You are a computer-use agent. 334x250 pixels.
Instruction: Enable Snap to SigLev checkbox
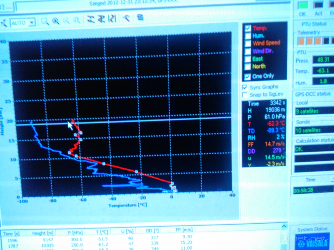pyautogui.click(x=245, y=95)
